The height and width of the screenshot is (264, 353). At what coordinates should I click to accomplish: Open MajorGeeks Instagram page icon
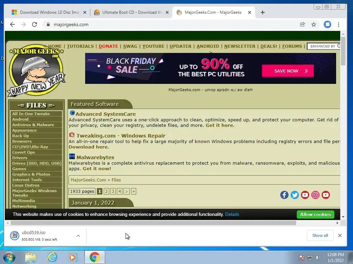315,195
